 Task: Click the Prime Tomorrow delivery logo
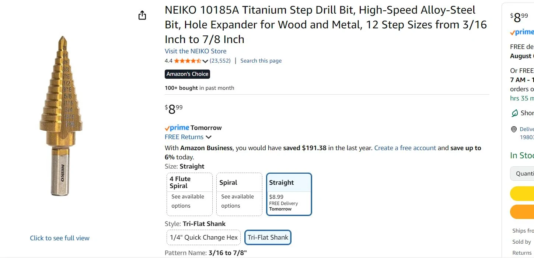[177, 127]
